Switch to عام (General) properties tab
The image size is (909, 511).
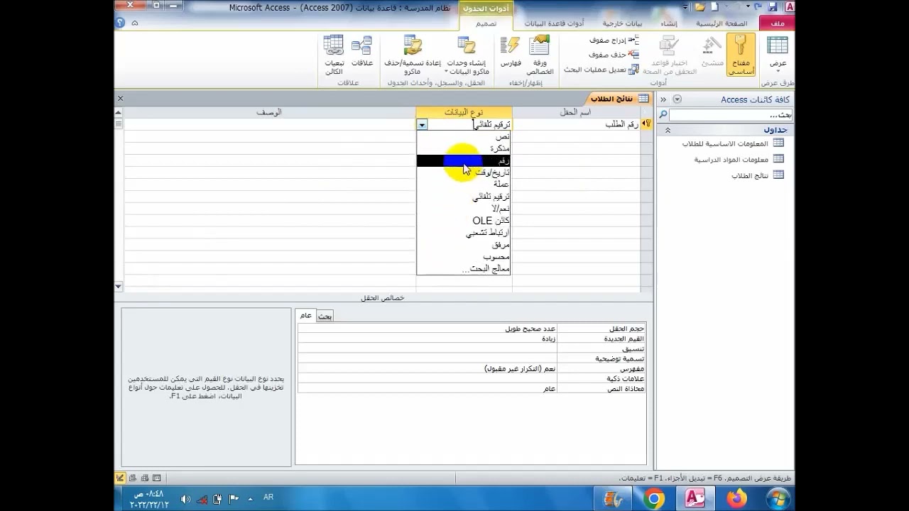305,315
